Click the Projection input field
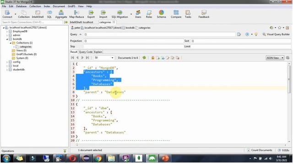This screenshot has height=164, width=293. [x=133, y=41]
